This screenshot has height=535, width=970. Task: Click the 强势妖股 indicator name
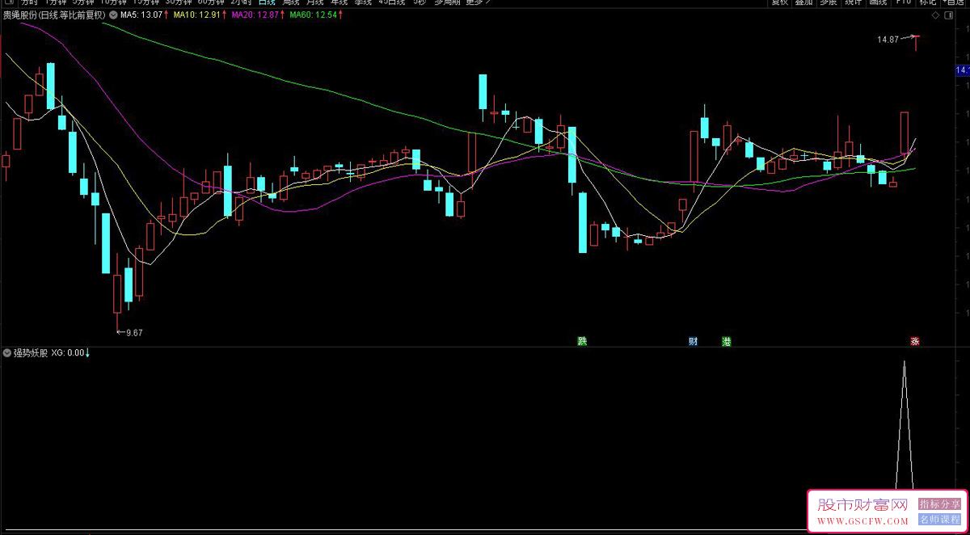pyautogui.click(x=31, y=352)
